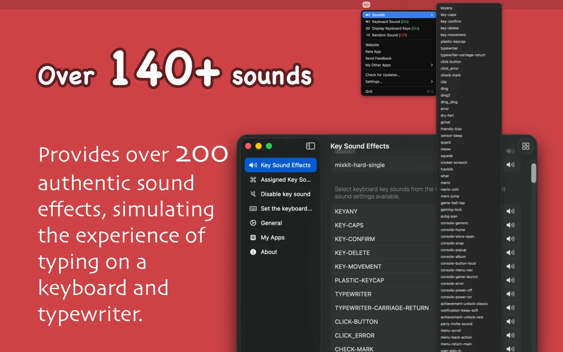Click the speaker icon beside KEY-DELETE
Image resolution: width=563 pixels, height=352 pixels.
[511, 253]
